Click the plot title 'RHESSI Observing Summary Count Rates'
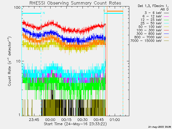172x129 pixels. 75,3
